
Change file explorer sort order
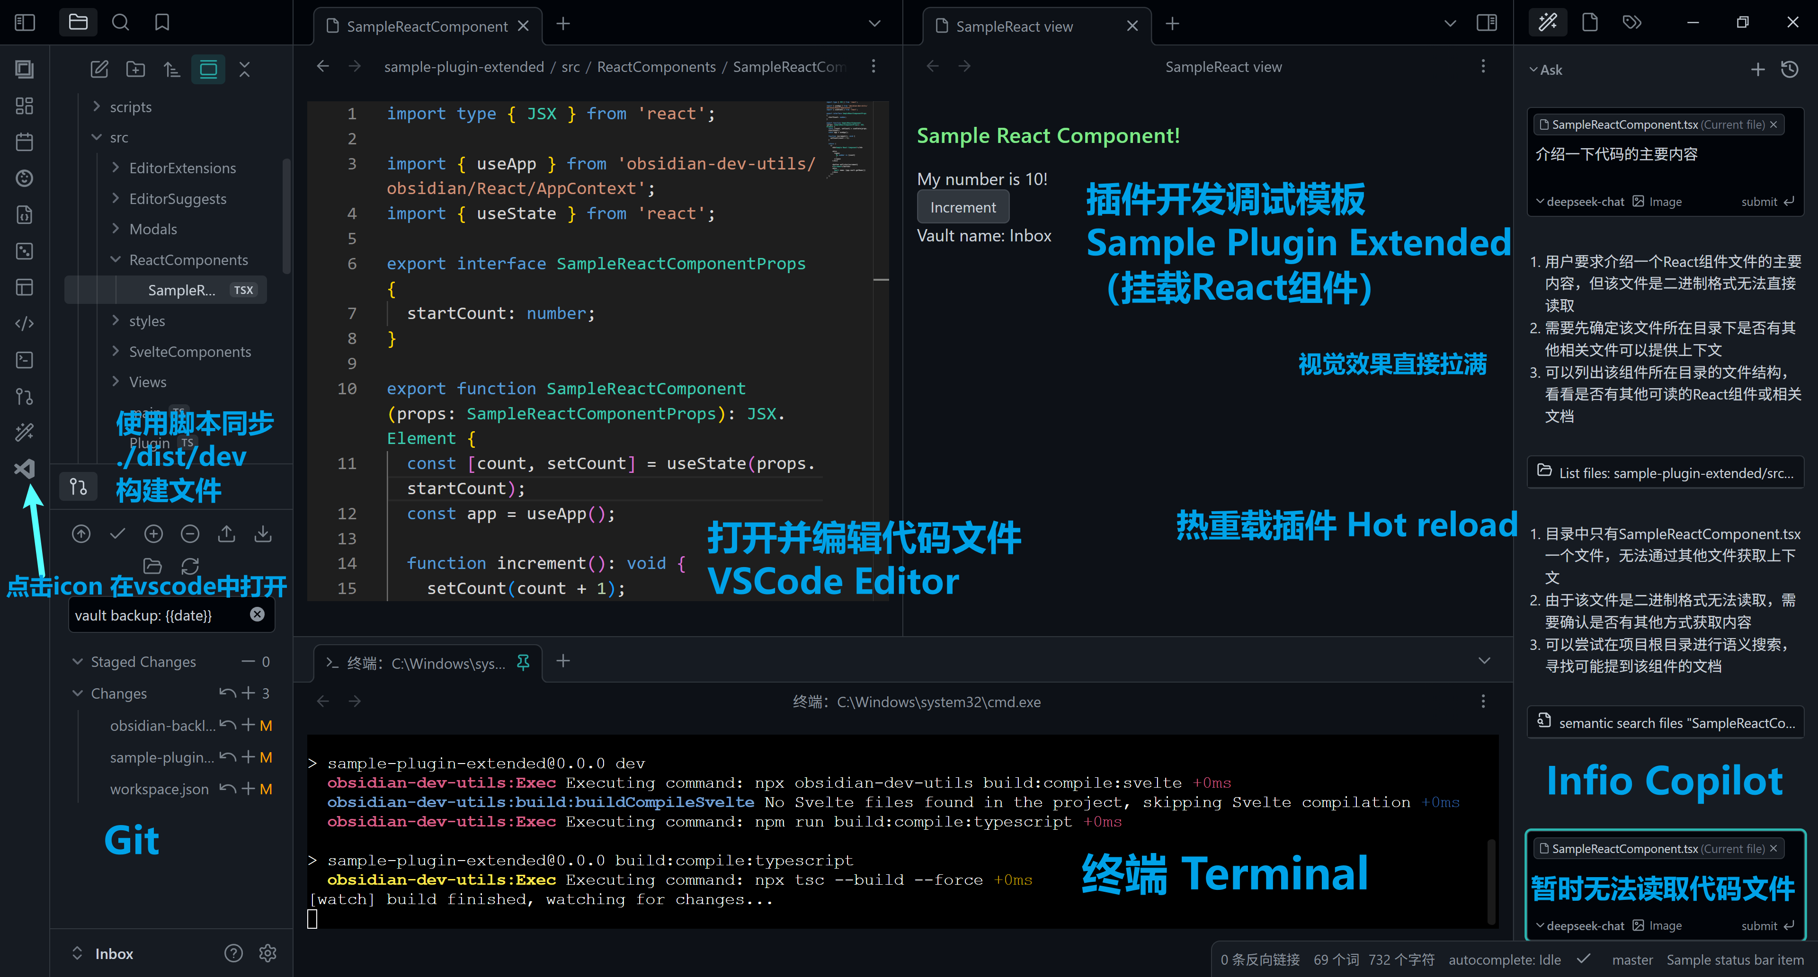click(x=171, y=69)
